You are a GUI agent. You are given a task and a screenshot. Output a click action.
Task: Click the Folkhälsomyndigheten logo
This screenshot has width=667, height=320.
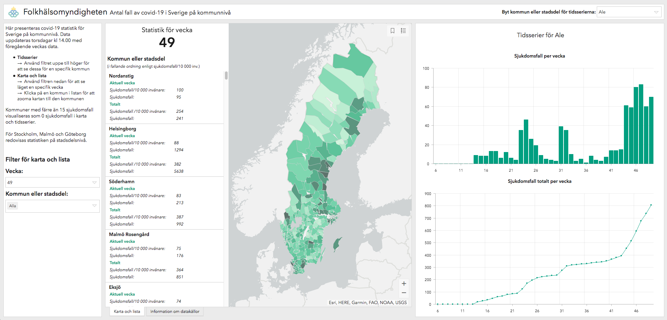click(x=14, y=13)
